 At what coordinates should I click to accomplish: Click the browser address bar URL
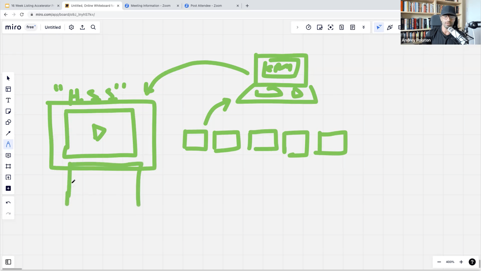pos(65,14)
